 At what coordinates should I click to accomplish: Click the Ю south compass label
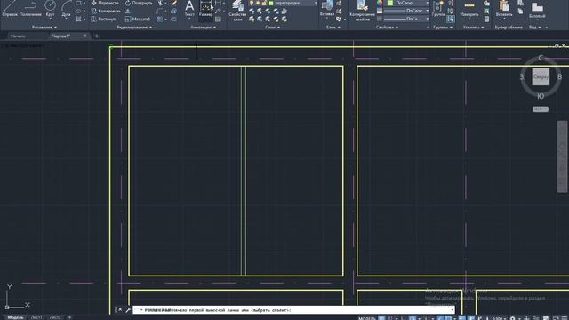[x=541, y=96]
